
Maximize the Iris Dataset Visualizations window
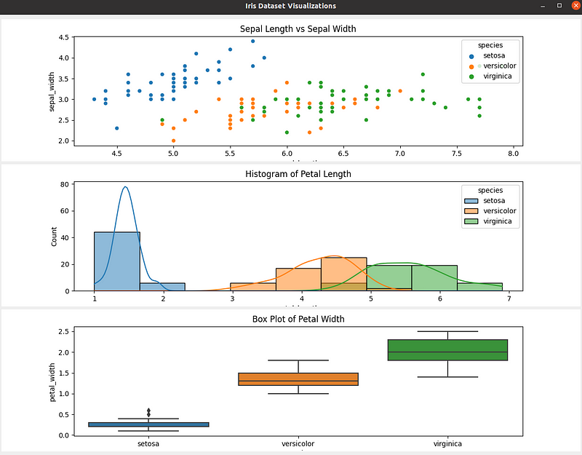click(x=559, y=6)
